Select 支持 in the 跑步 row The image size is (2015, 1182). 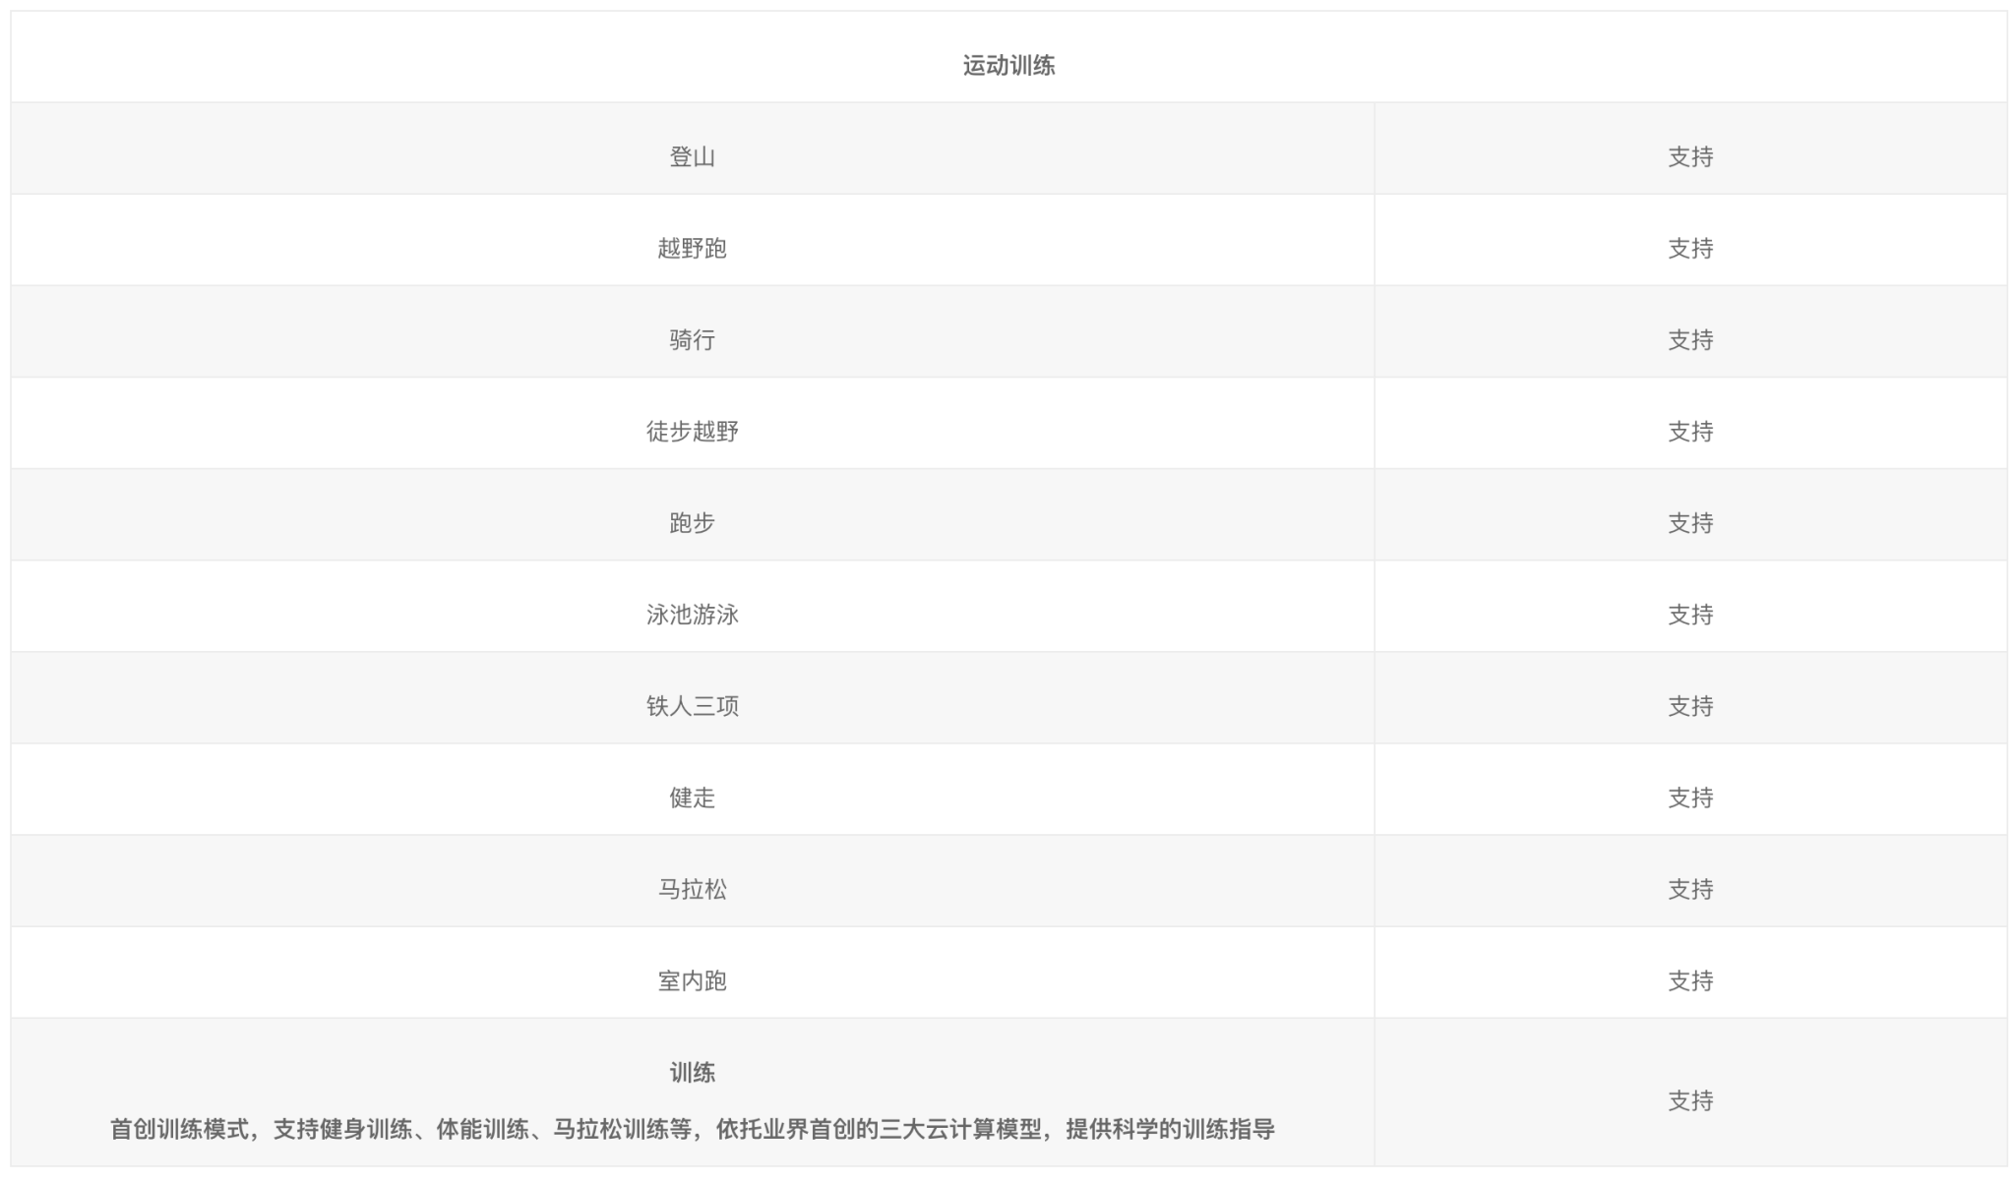(1690, 523)
